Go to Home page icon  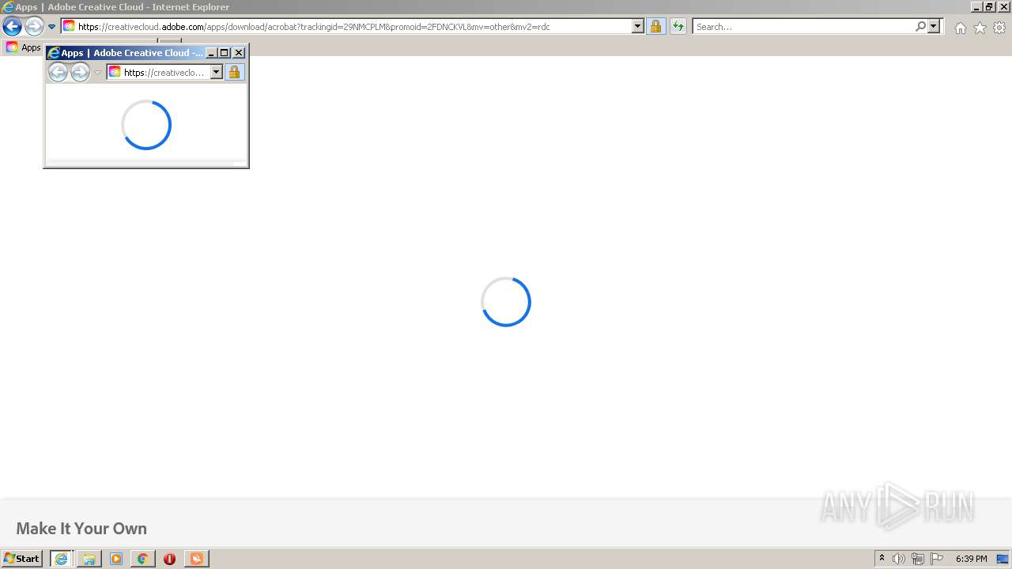(x=960, y=28)
